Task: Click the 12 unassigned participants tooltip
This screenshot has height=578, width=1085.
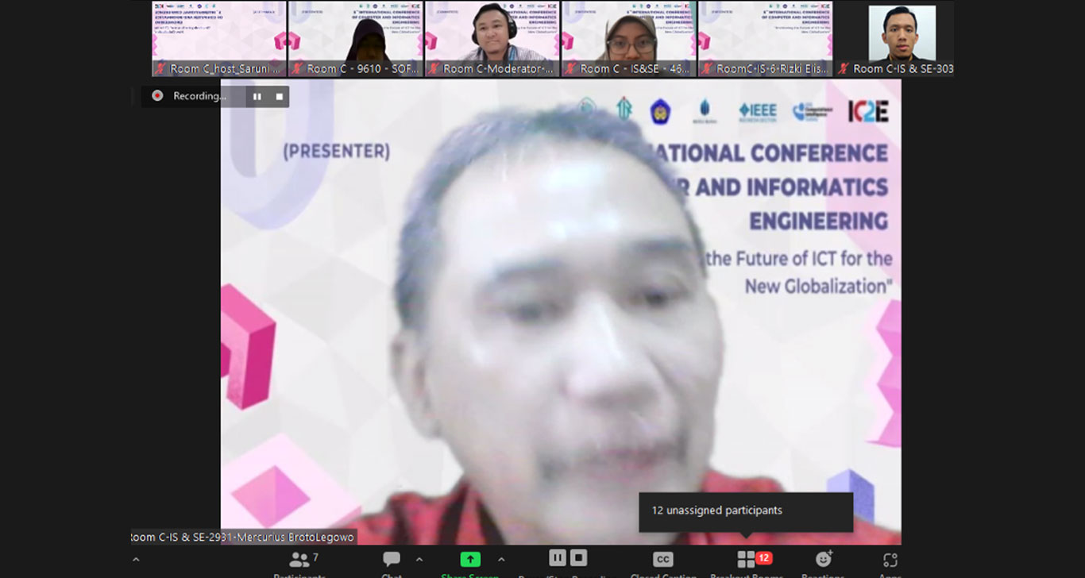Action: 746,511
